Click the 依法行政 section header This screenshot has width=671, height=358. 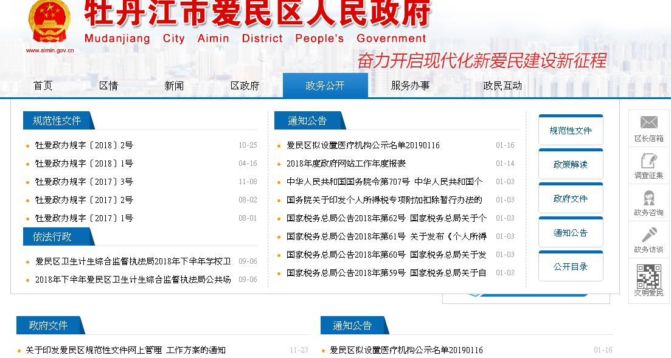52,236
